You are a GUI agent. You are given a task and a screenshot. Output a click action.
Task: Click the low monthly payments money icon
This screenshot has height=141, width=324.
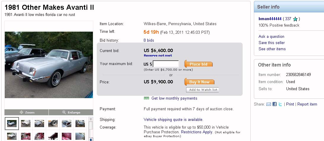click(x=146, y=98)
